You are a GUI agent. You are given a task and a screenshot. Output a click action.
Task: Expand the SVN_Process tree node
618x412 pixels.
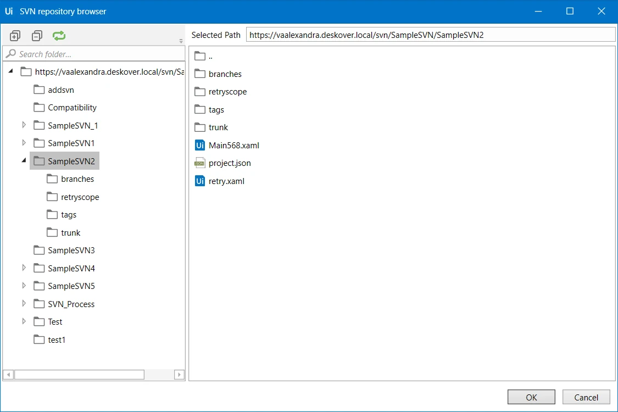[x=24, y=304]
